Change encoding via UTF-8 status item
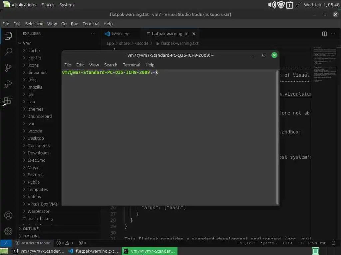Image resolution: width=341 pixels, height=255 pixels. click(288, 243)
